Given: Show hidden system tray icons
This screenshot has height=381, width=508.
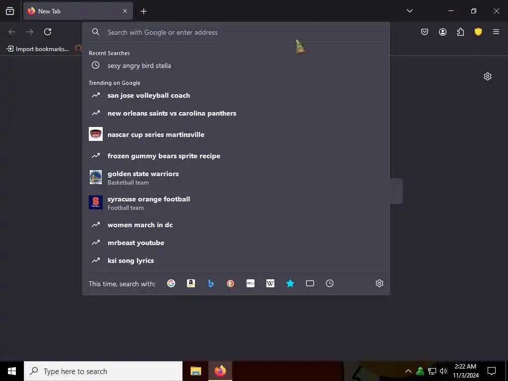Looking at the screenshot, I should point(408,371).
